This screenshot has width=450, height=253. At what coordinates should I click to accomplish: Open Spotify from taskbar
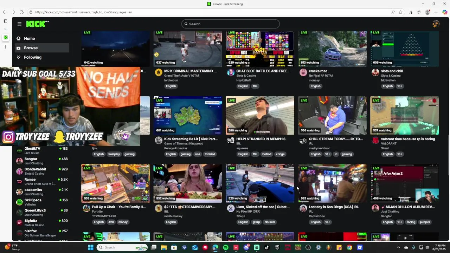point(226,247)
